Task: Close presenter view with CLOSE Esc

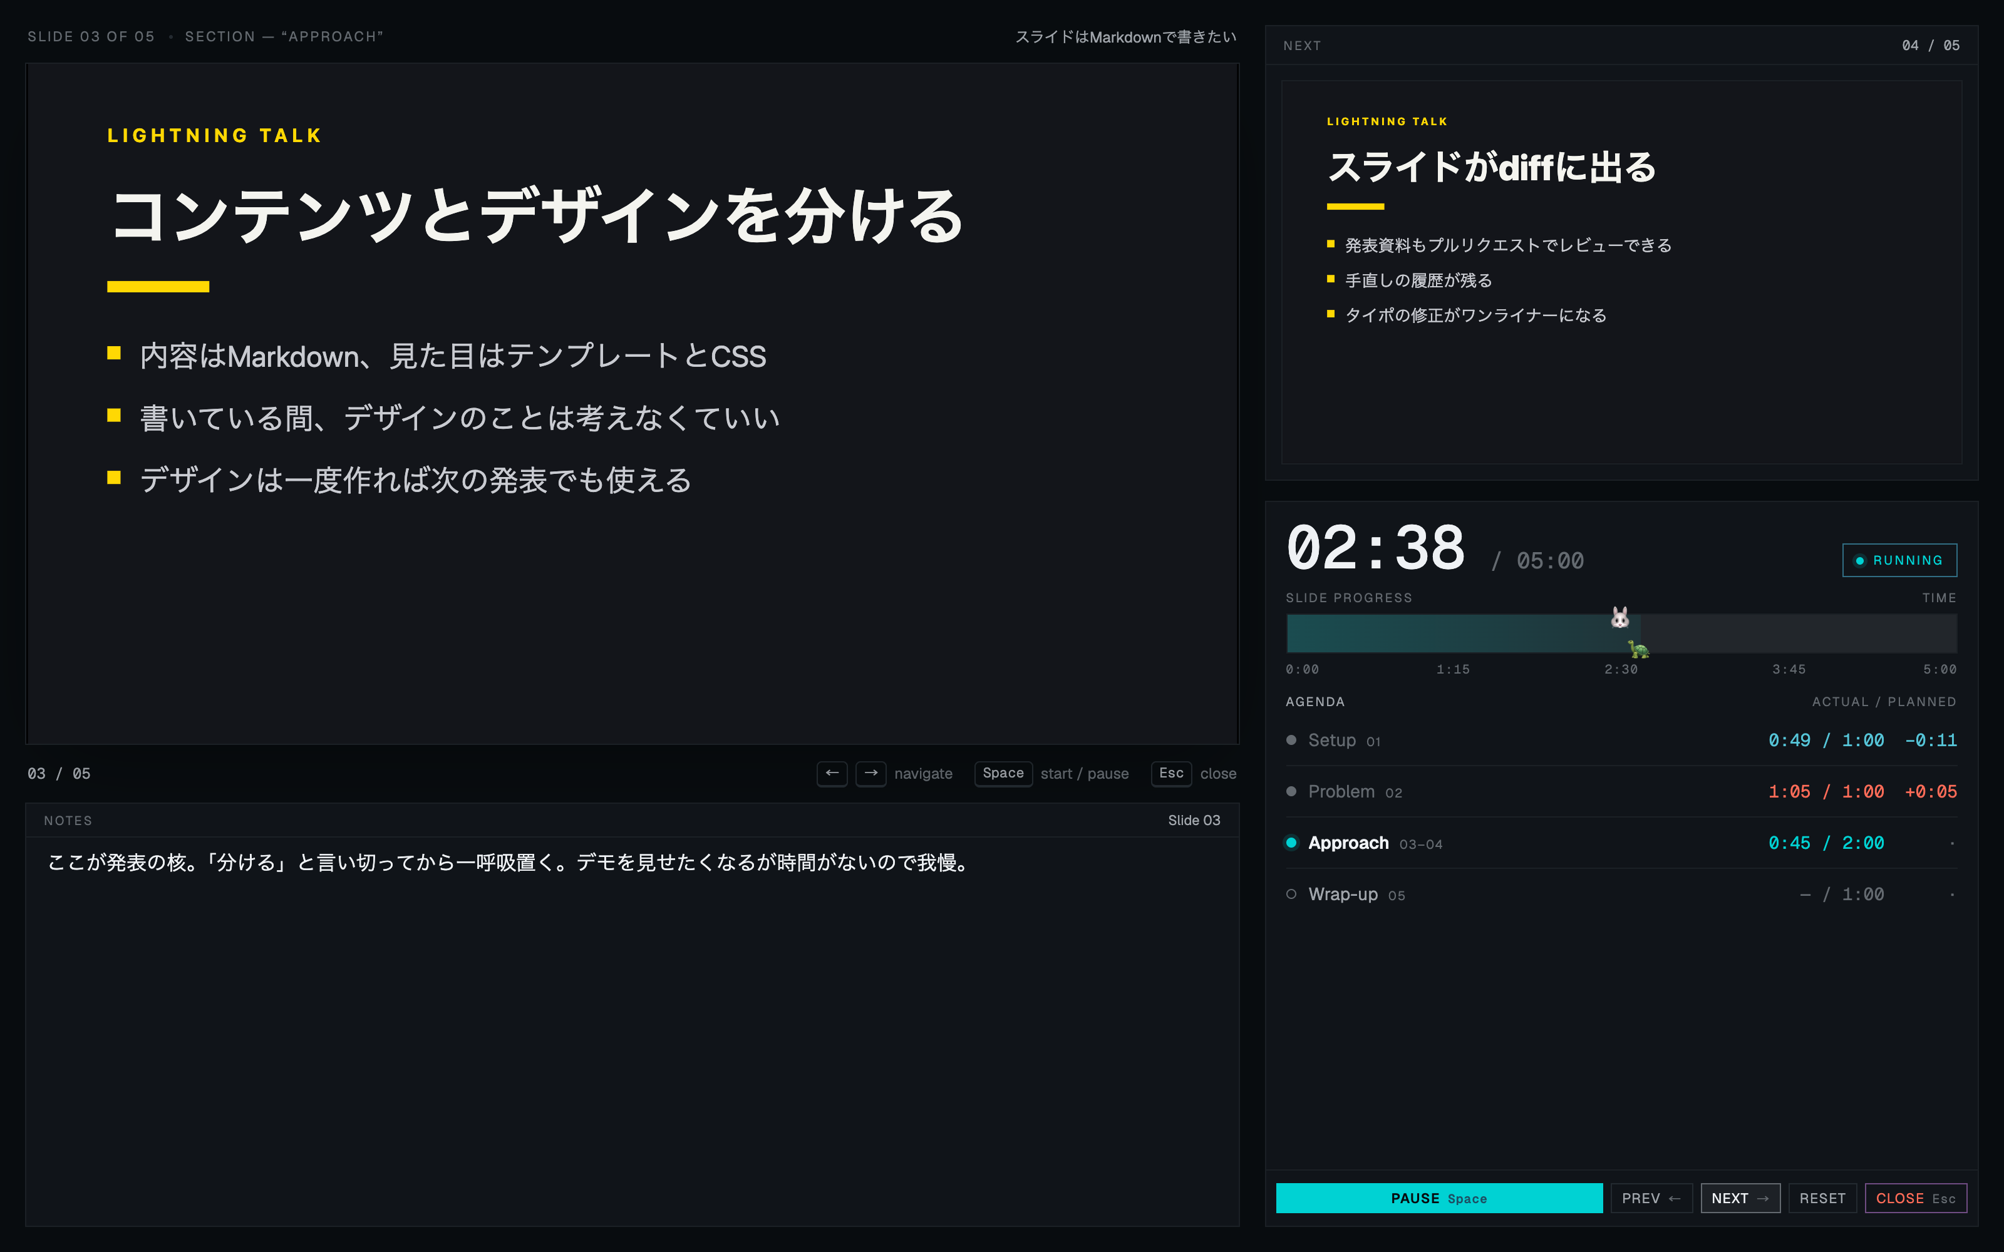Action: [x=1916, y=1198]
